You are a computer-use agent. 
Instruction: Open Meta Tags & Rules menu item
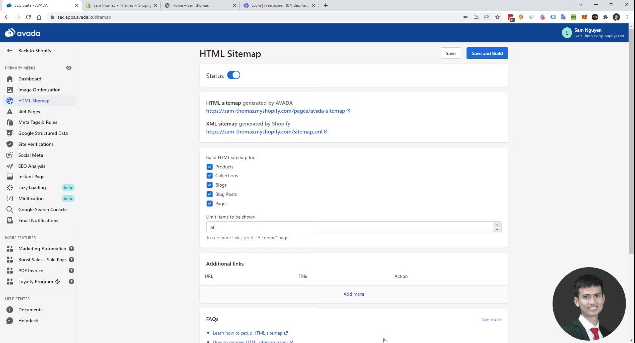click(x=38, y=122)
